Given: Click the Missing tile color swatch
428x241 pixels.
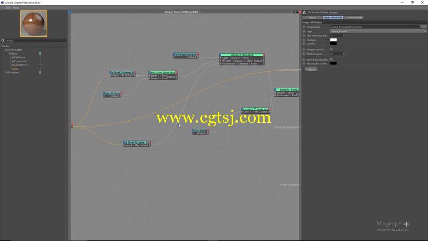Looking at the screenshot, I should 333,63.
